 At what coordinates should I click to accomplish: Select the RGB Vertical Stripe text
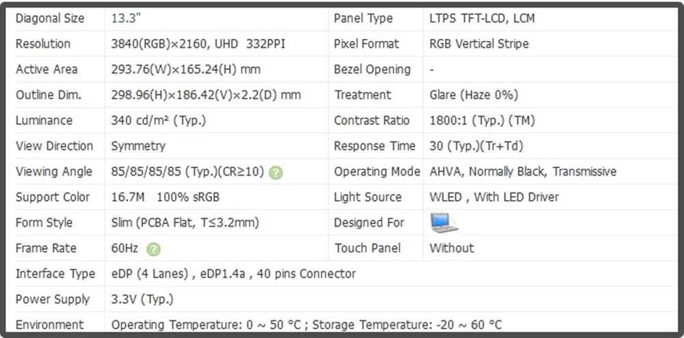(x=479, y=44)
